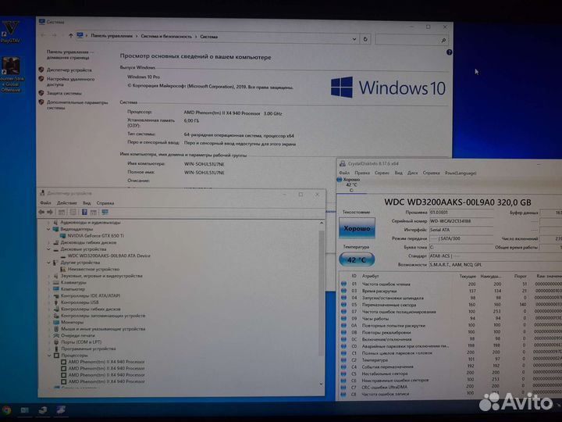Collapse the Дисковые устройства category

coord(48,249)
